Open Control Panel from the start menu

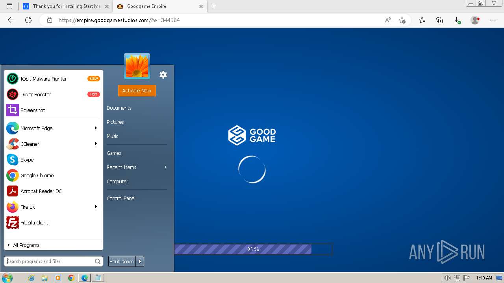click(121, 198)
